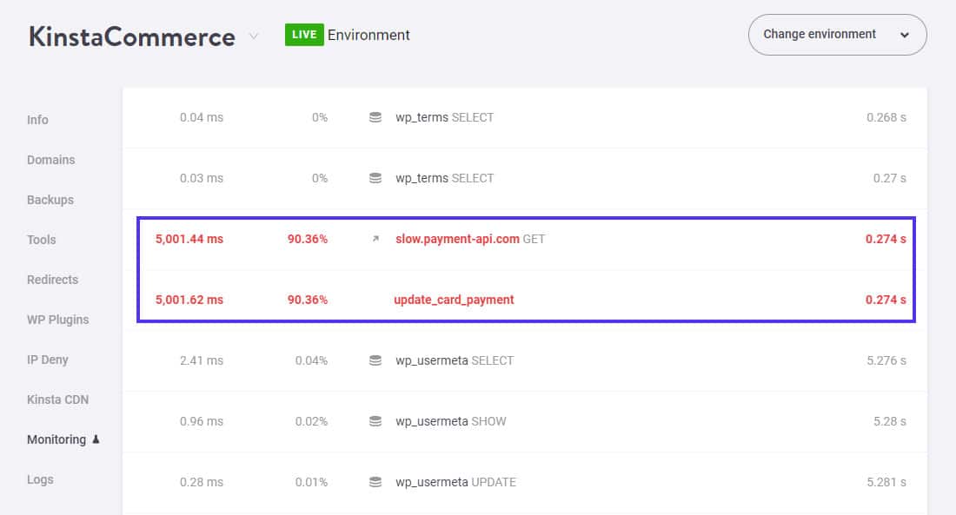Open the Info section
Viewport: 956px width, 515px height.
[37, 120]
